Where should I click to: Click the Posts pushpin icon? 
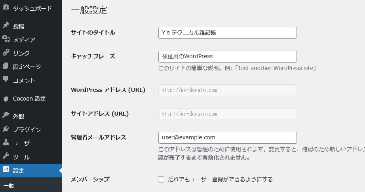coord(6,26)
